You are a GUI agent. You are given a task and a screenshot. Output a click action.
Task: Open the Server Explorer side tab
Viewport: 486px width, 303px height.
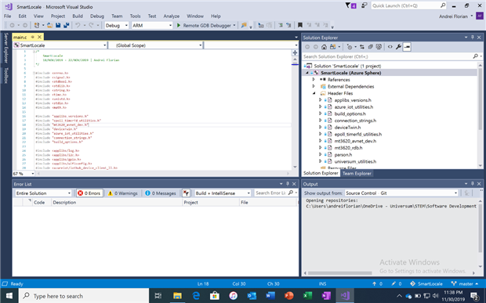[x=5, y=48]
